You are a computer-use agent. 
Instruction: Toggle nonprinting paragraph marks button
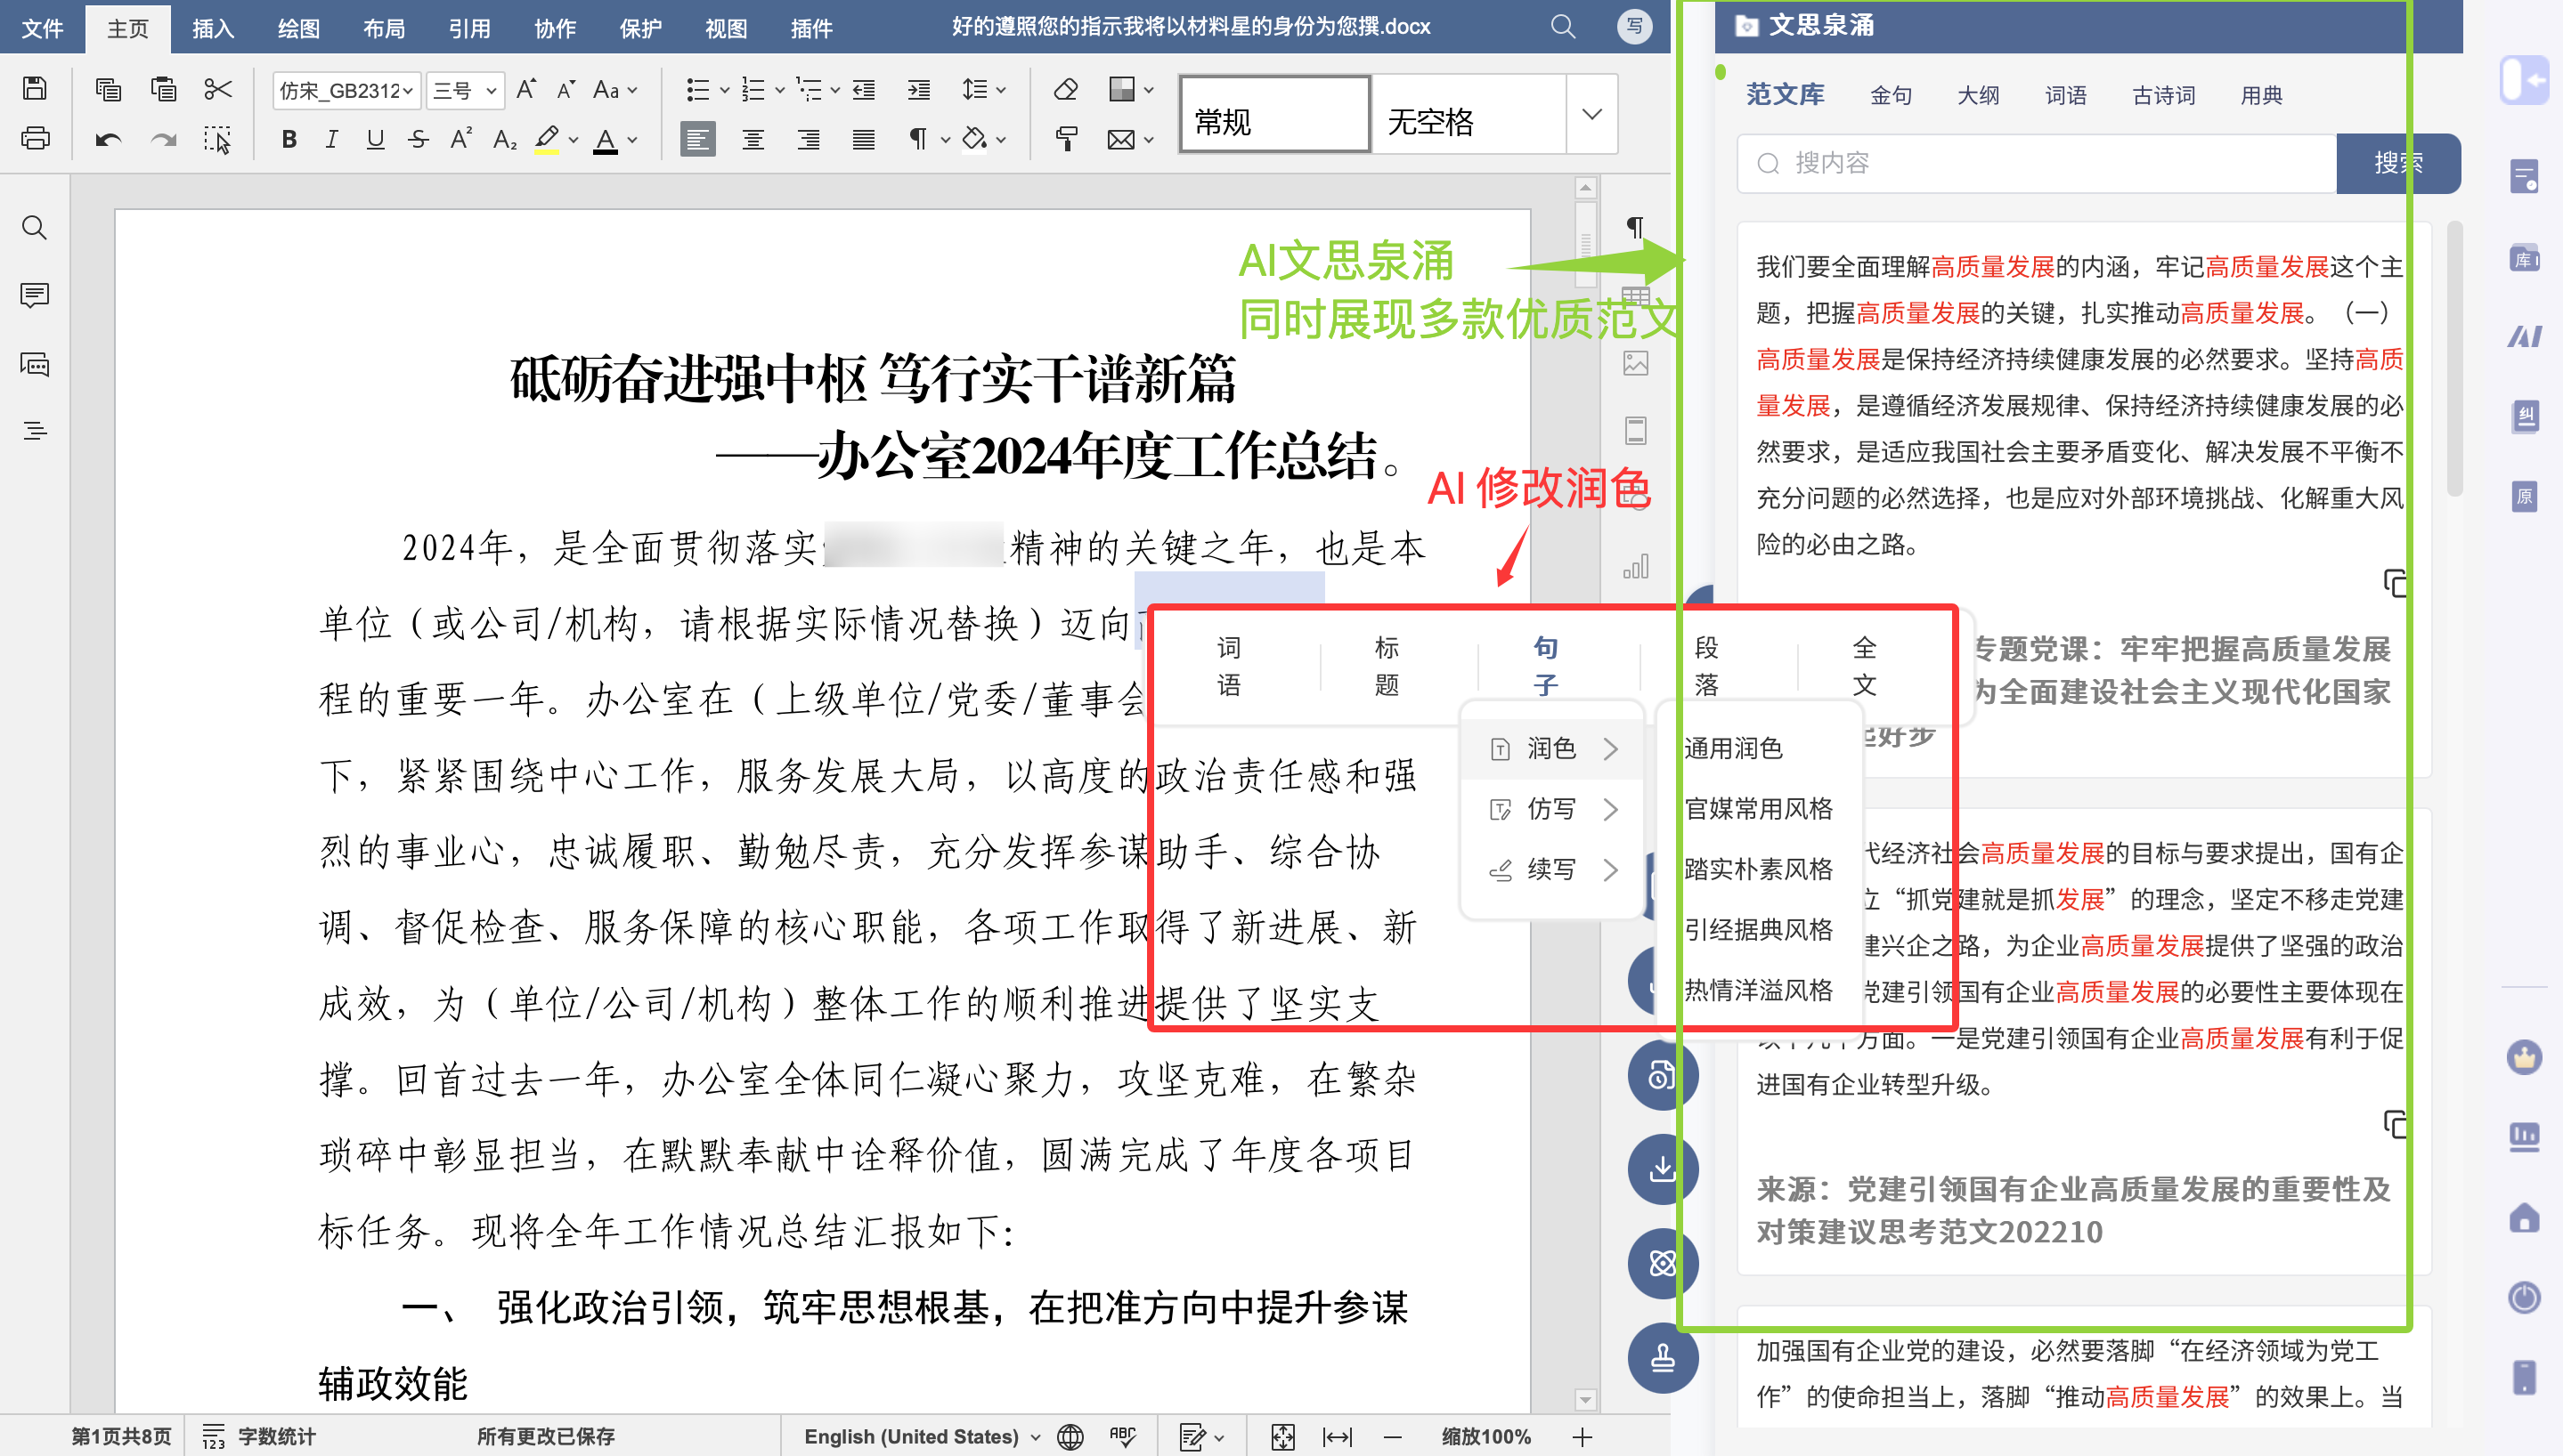(916, 139)
